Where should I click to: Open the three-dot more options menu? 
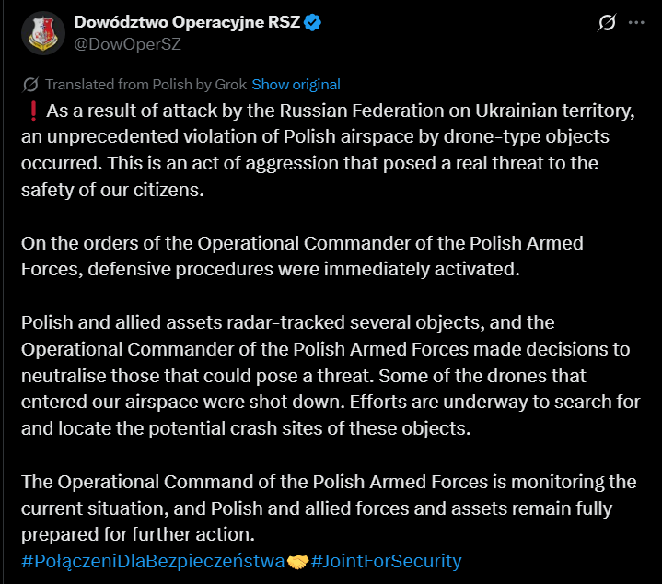point(636,22)
